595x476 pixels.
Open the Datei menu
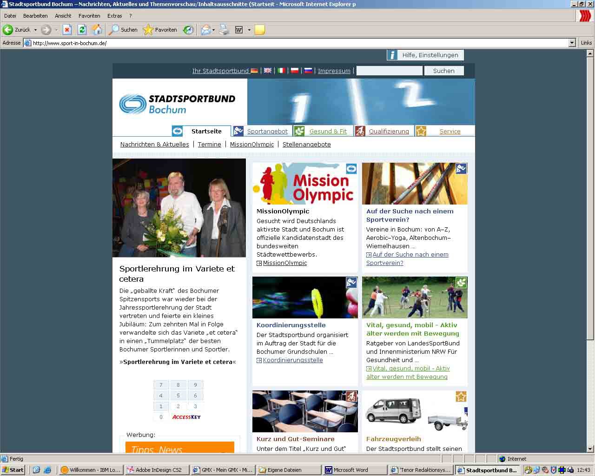pyautogui.click(x=10, y=16)
